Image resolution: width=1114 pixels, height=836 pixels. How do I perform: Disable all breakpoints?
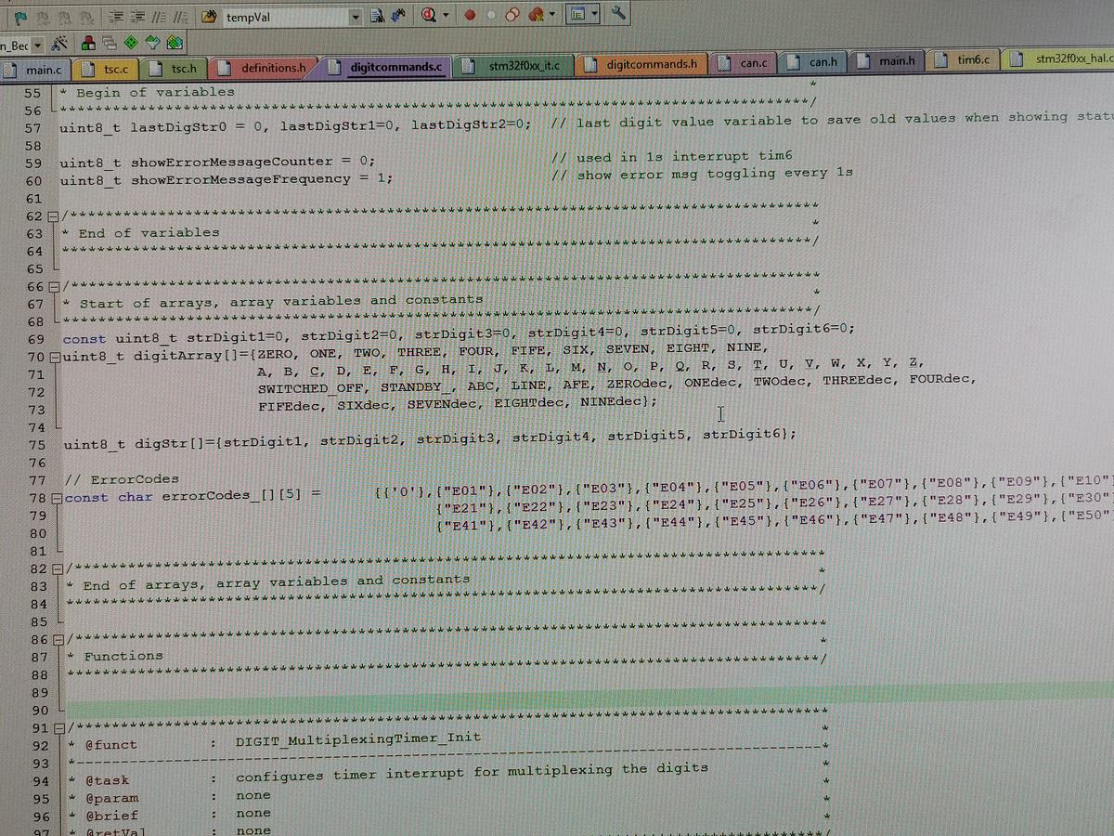[x=512, y=16]
